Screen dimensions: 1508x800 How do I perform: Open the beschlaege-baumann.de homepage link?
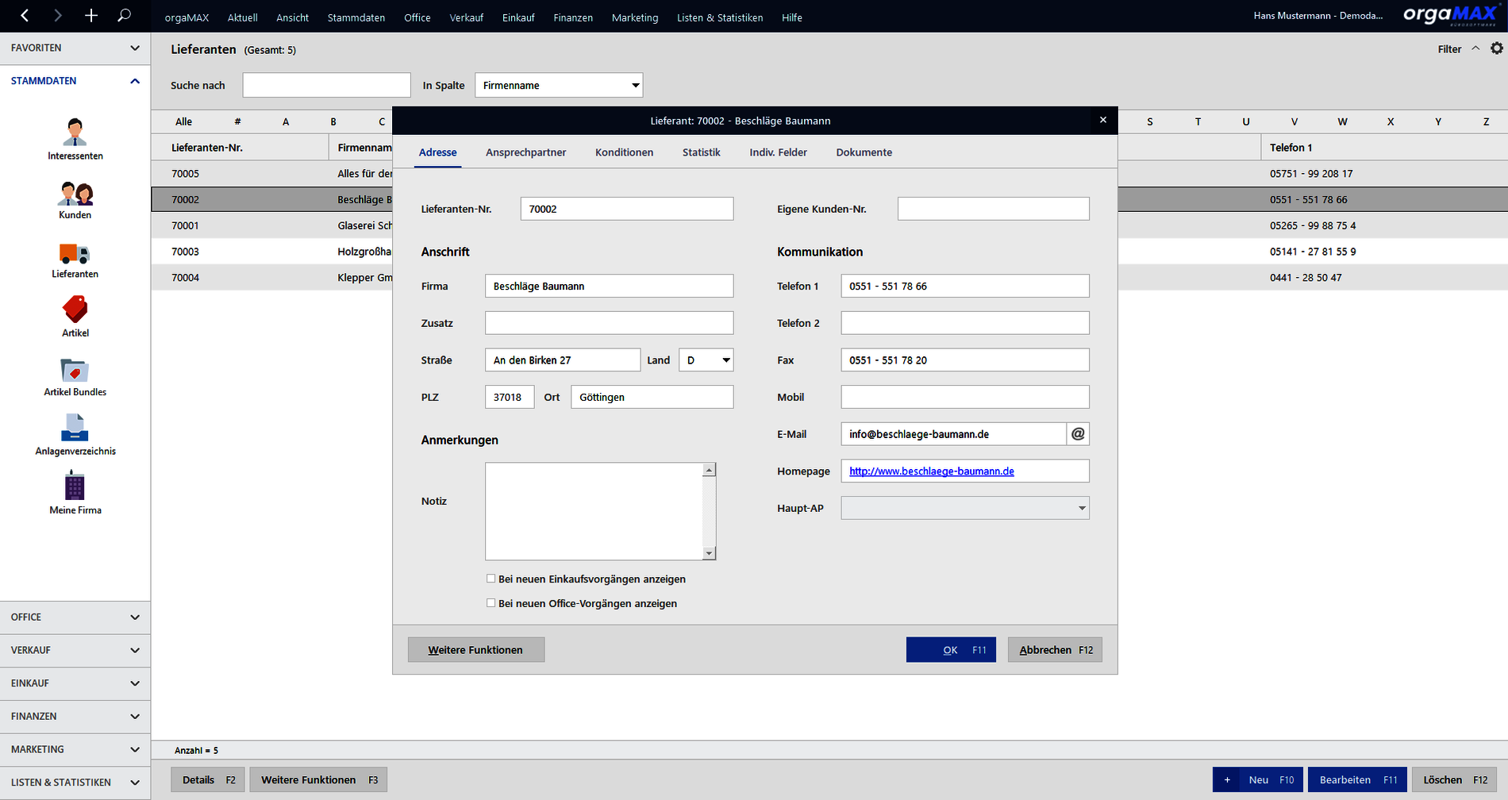pos(932,471)
